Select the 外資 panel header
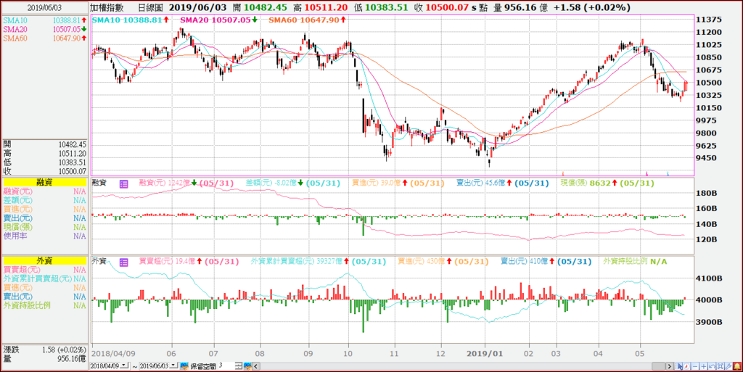Viewport: 743px width, 372px height. tap(44, 260)
